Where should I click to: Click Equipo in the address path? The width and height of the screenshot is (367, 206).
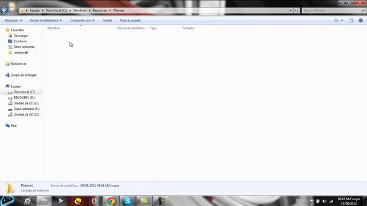pyautogui.click(x=34, y=10)
